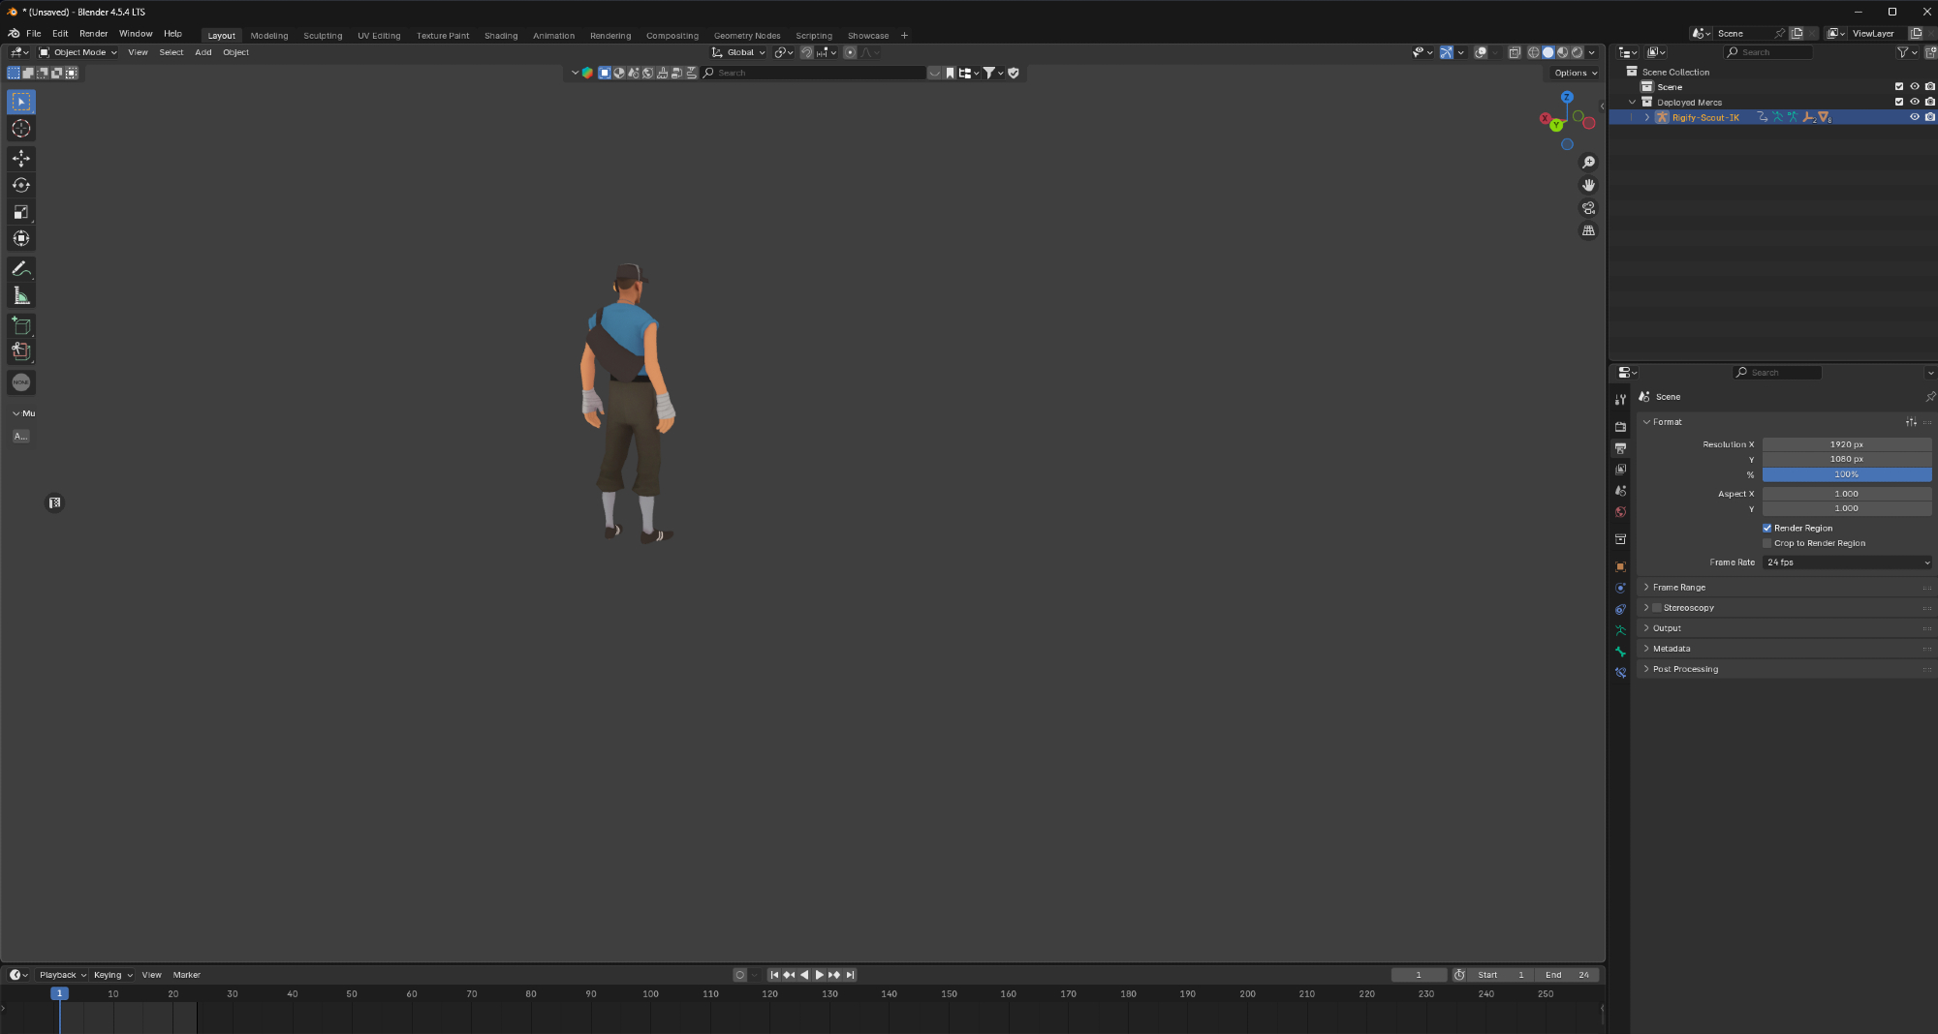Open World properties tab
Screen dimensions: 1938x1034
click(x=1620, y=512)
